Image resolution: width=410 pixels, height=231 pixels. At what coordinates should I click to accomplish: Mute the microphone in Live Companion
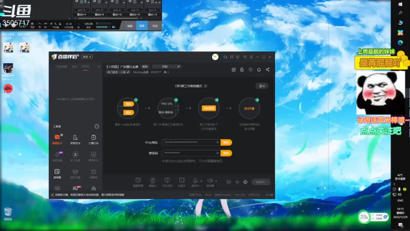(x=195, y=181)
